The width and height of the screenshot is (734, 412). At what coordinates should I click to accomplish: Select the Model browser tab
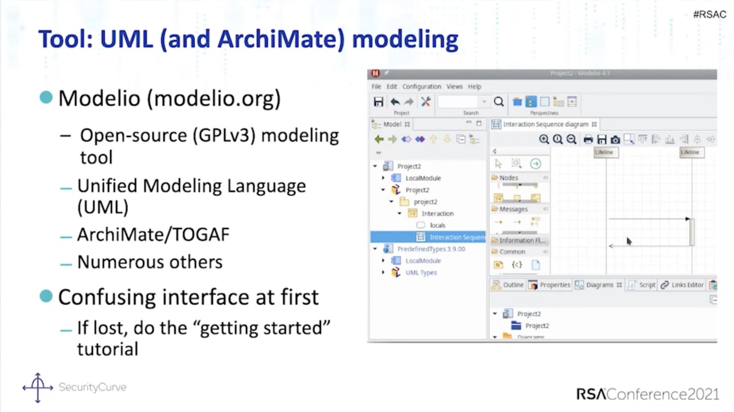pos(391,124)
